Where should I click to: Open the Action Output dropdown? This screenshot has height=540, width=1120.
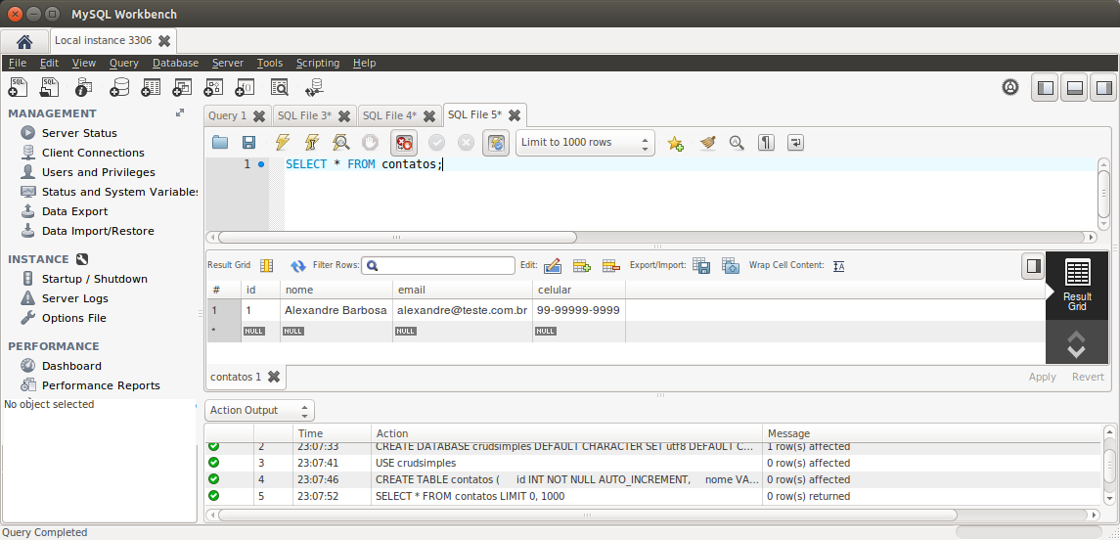pyautogui.click(x=260, y=410)
